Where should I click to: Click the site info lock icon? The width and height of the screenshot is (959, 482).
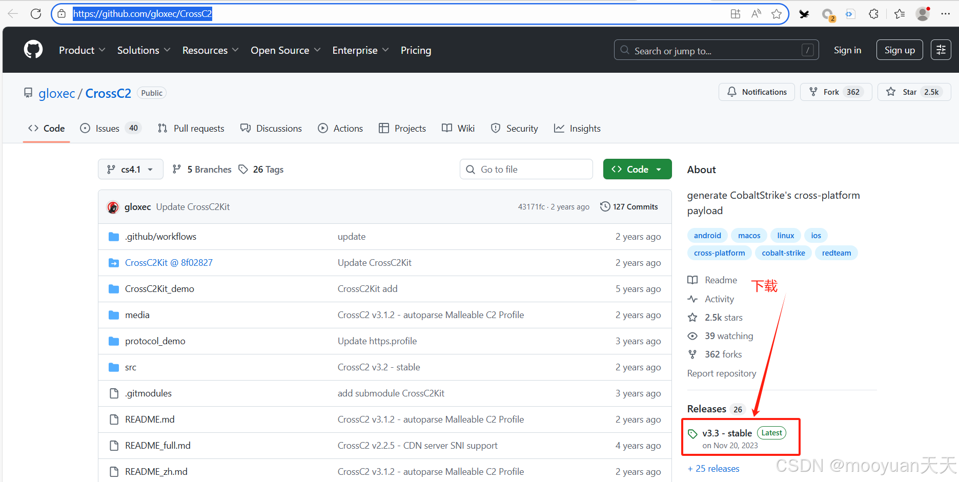click(x=62, y=14)
